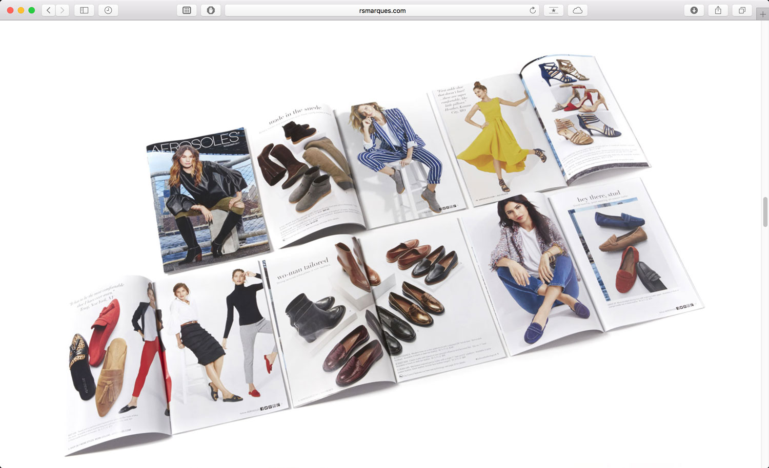The image size is (769, 468).
Task: Go back to the previous page
Action: (x=49, y=10)
